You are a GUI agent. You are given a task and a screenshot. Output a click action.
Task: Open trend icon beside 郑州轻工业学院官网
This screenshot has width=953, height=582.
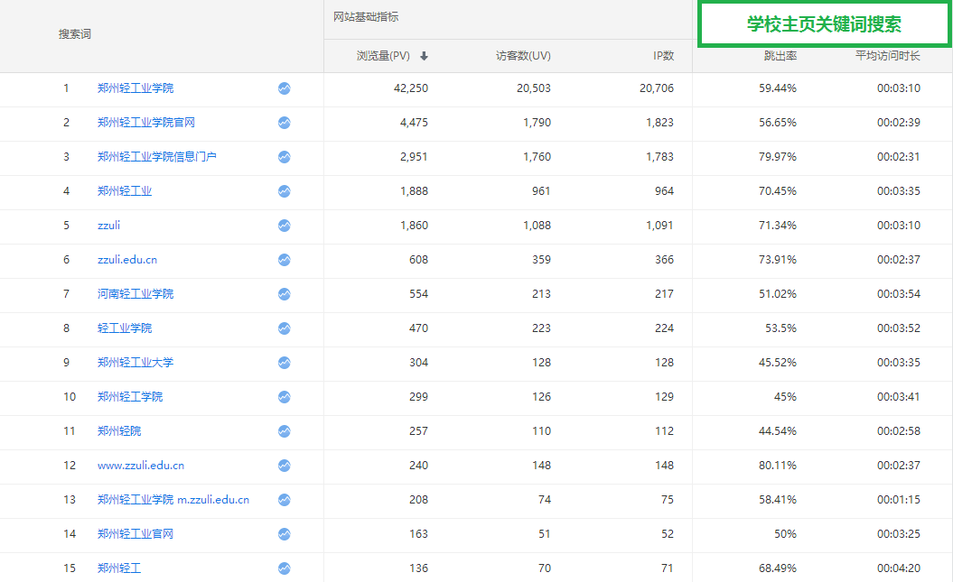[x=285, y=123]
